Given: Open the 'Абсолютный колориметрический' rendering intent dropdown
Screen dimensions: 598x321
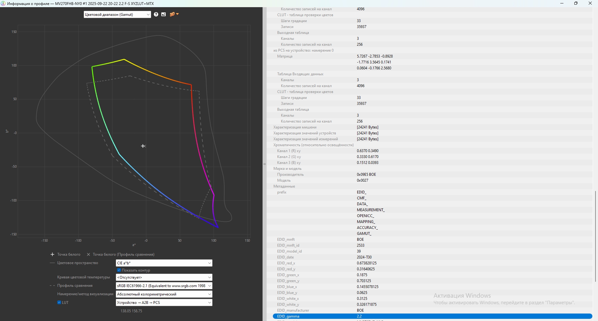Looking at the screenshot, I should pos(164,294).
